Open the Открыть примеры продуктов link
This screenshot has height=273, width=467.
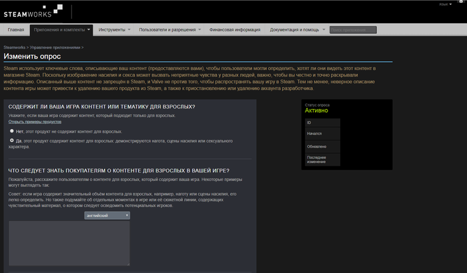pos(35,122)
